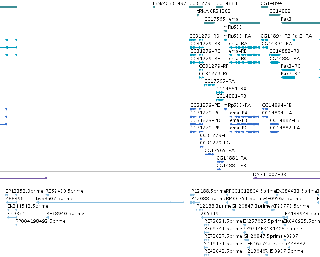This screenshot has width=320, height=257.
Task: Select protein CG14882-PB
Action: pyautogui.click(x=275, y=124)
